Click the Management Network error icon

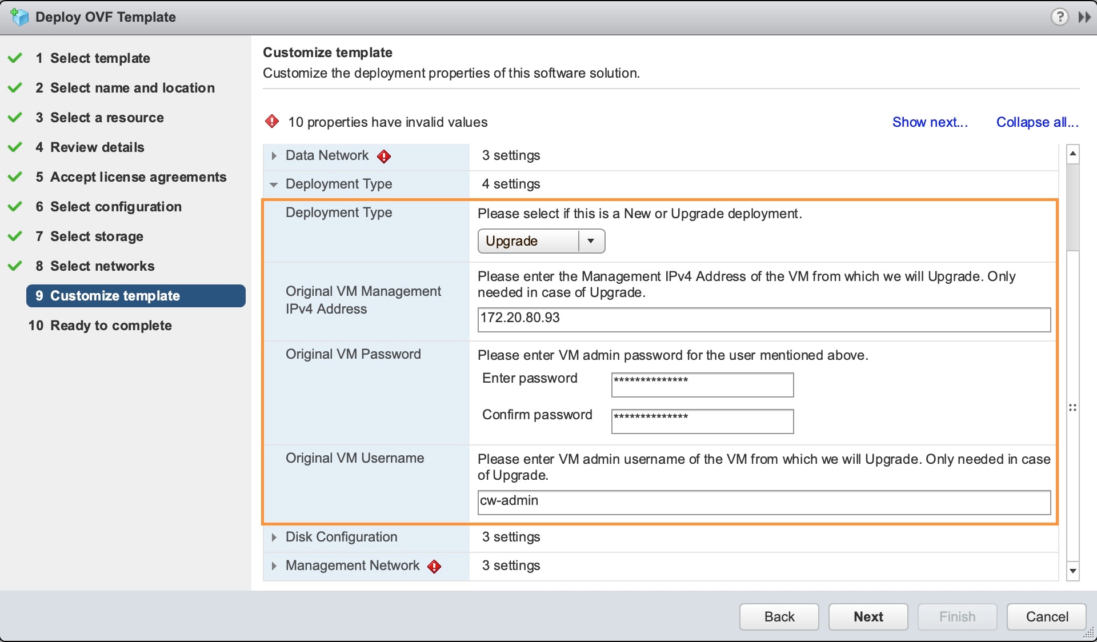pos(434,567)
